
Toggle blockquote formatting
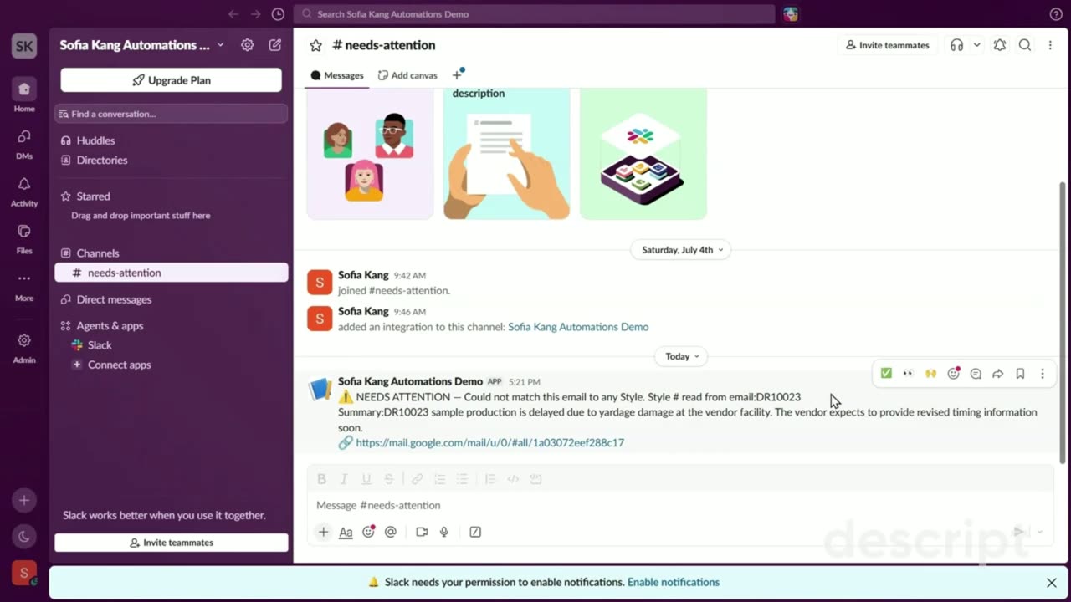pos(490,479)
